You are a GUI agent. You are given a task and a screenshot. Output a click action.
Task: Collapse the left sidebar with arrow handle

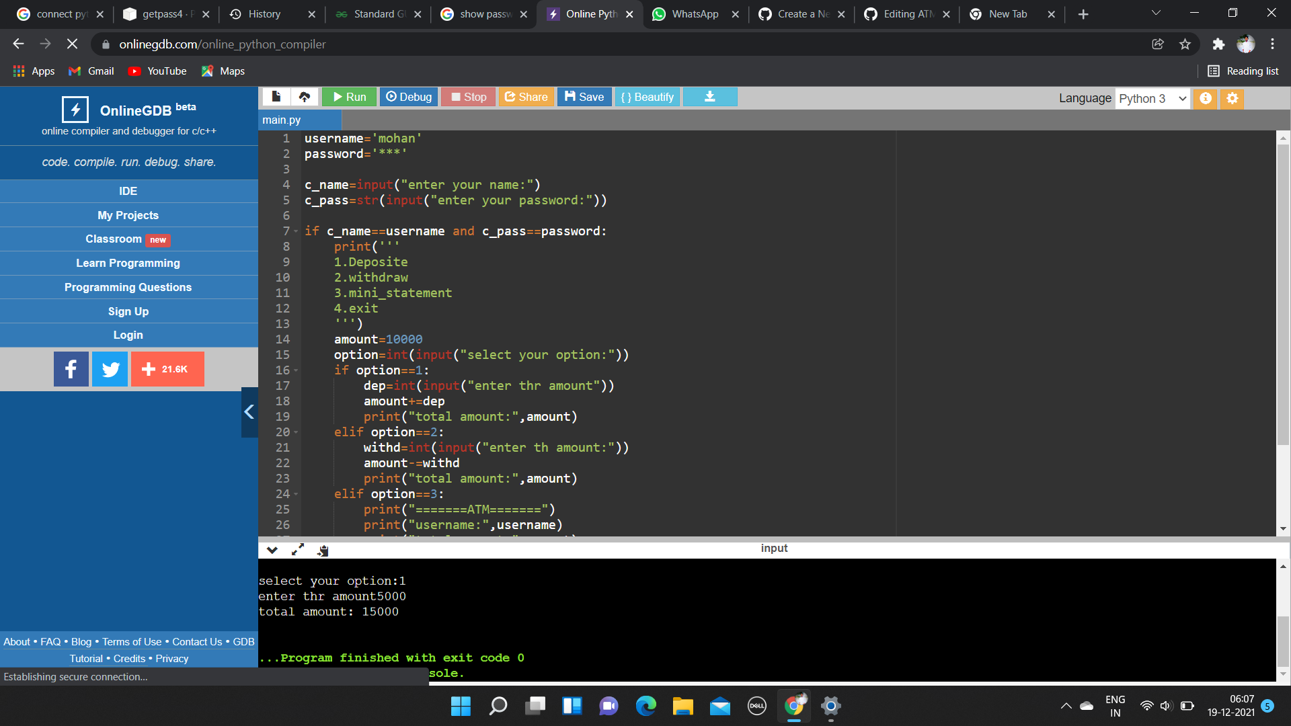pos(249,412)
